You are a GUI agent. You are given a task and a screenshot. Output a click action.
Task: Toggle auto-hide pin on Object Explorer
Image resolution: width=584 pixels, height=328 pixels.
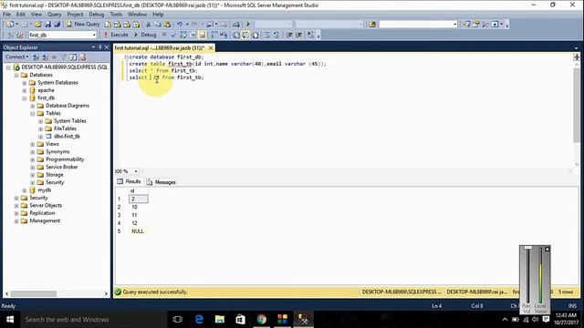(x=99, y=47)
